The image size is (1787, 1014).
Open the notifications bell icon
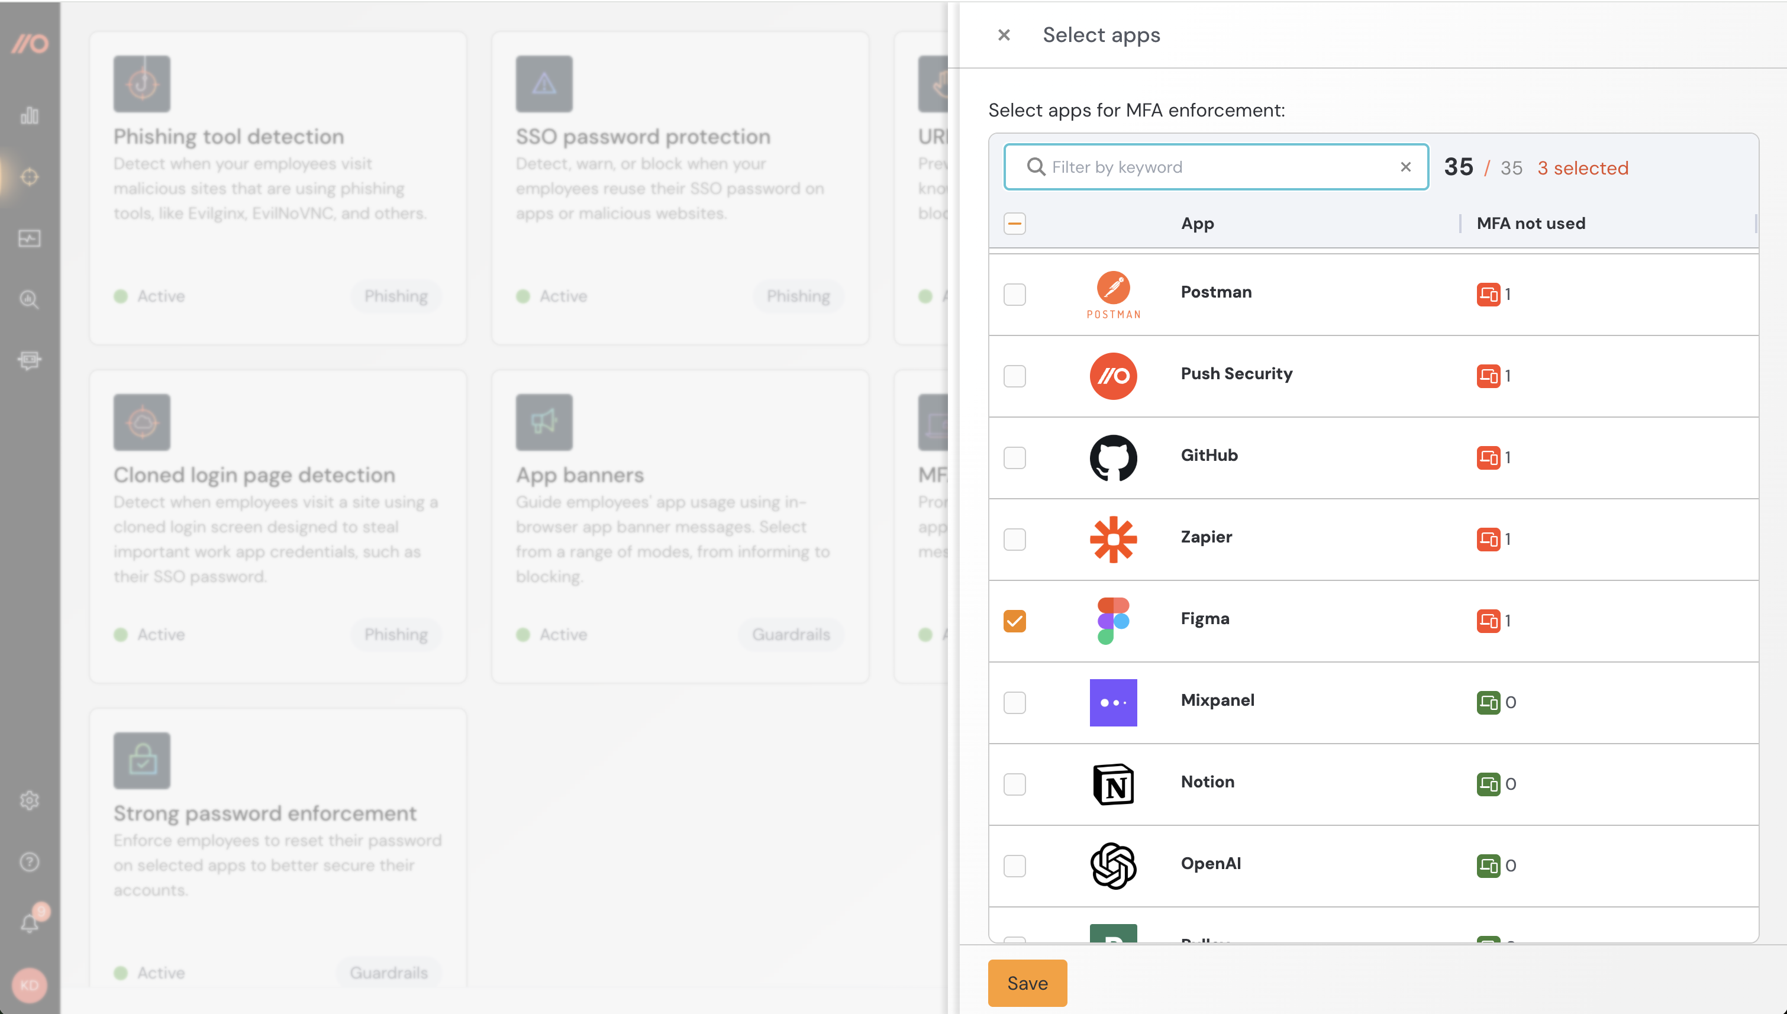[x=29, y=923]
